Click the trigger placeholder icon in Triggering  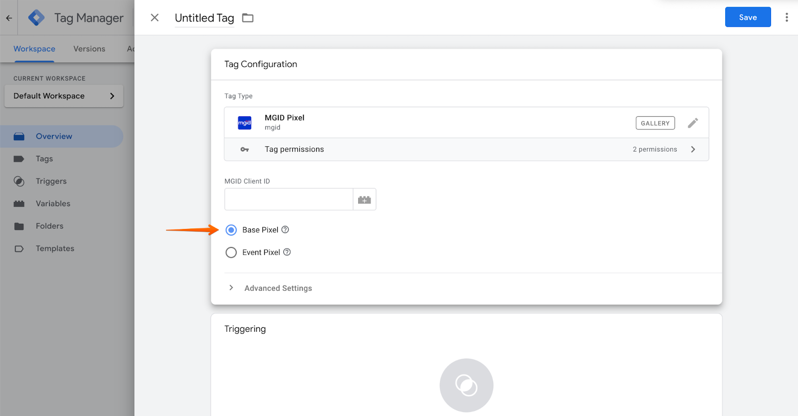coord(466,385)
